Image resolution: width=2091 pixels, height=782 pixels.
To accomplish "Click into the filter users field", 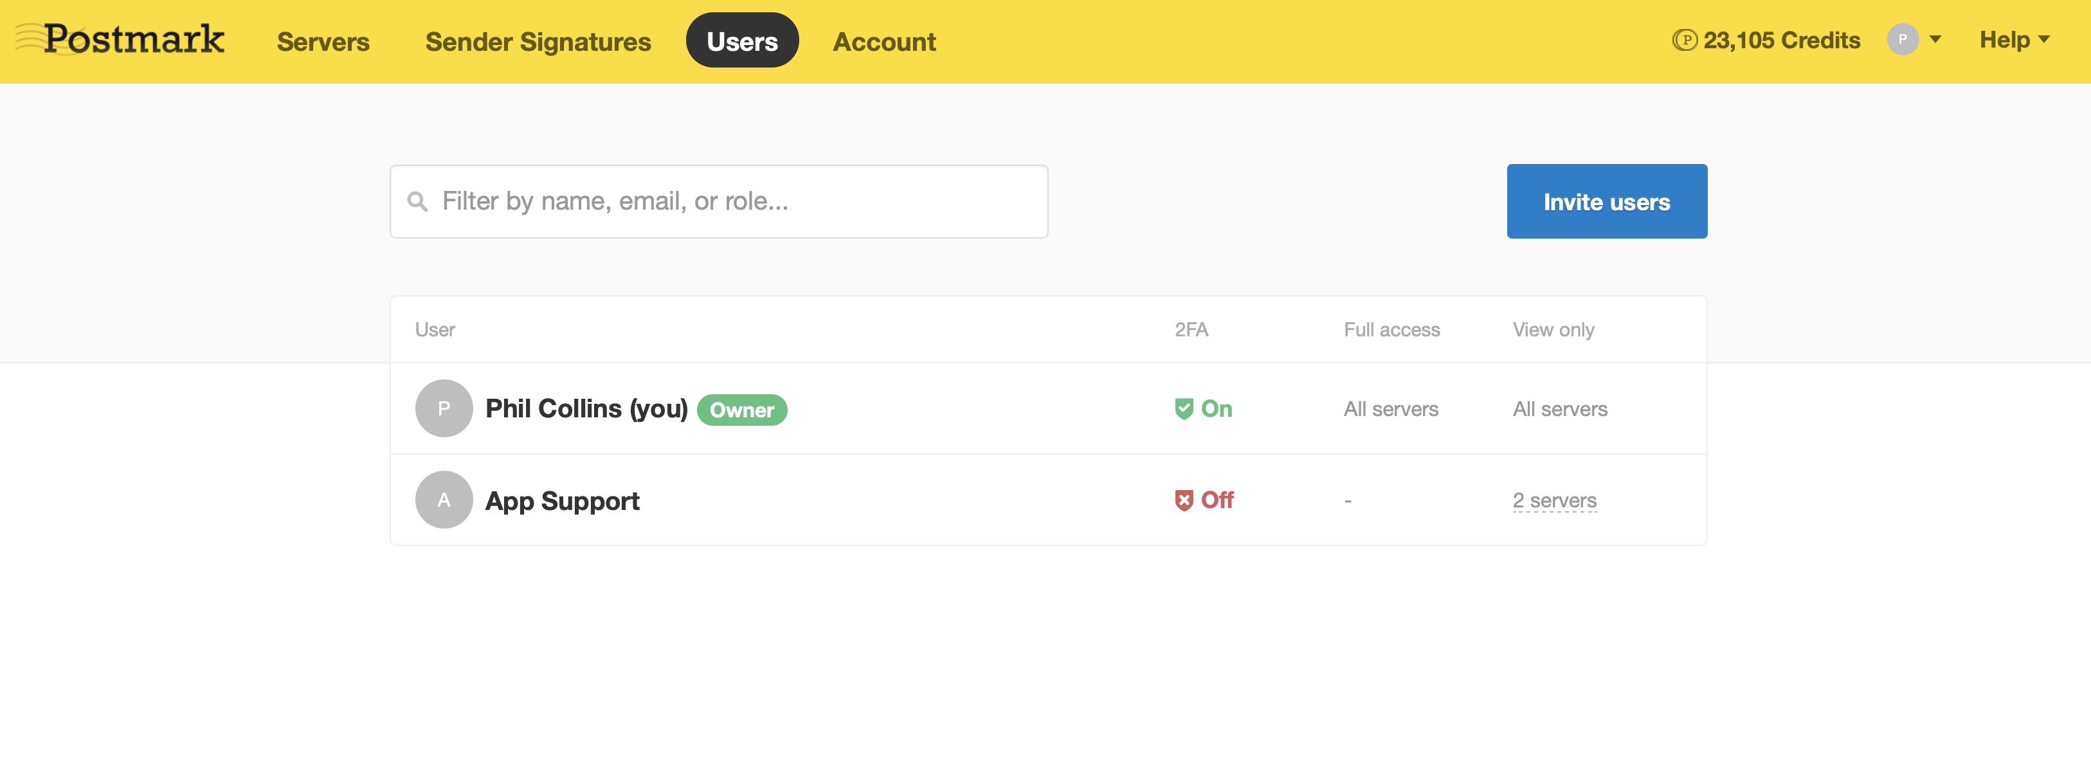I will [730, 201].
